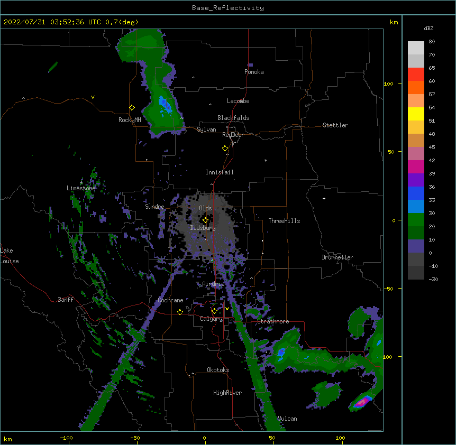Select the Innisfail label
The image size is (456, 445).
pyautogui.click(x=220, y=172)
